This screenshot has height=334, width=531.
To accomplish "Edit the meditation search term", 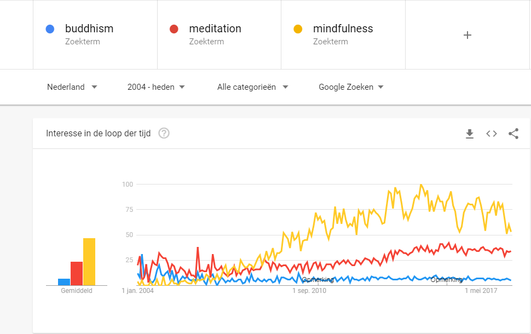I will point(215,29).
